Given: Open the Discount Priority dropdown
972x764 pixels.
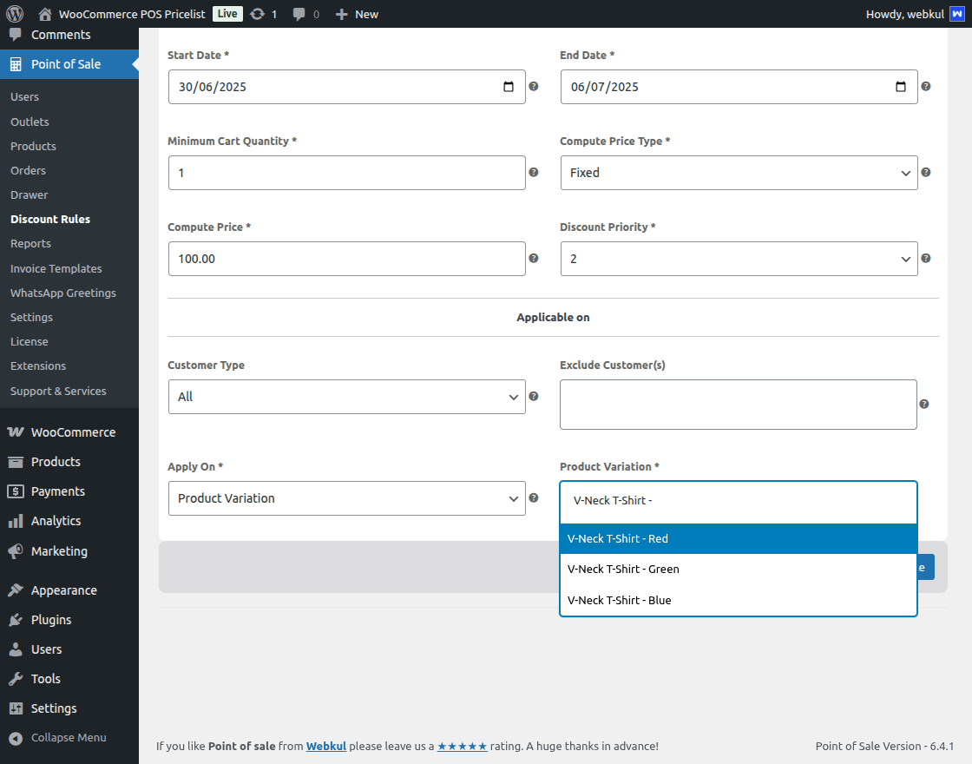Looking at the screenshot, I should [739, 259].
